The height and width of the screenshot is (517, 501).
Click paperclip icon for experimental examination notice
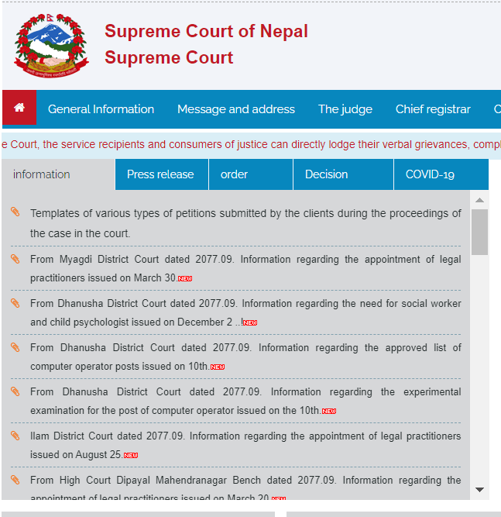point(15,391)
